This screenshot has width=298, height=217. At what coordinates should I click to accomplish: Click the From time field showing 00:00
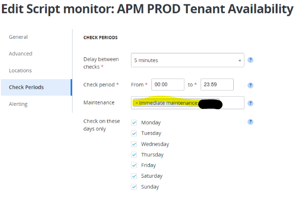(x=168, y=84)
